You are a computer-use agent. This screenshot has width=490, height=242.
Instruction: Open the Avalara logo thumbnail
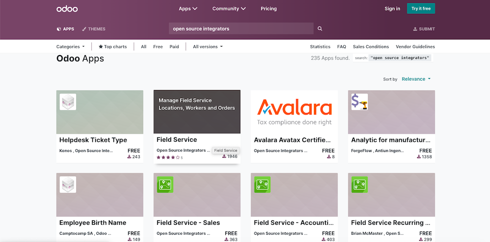click(x=294, y=112)
